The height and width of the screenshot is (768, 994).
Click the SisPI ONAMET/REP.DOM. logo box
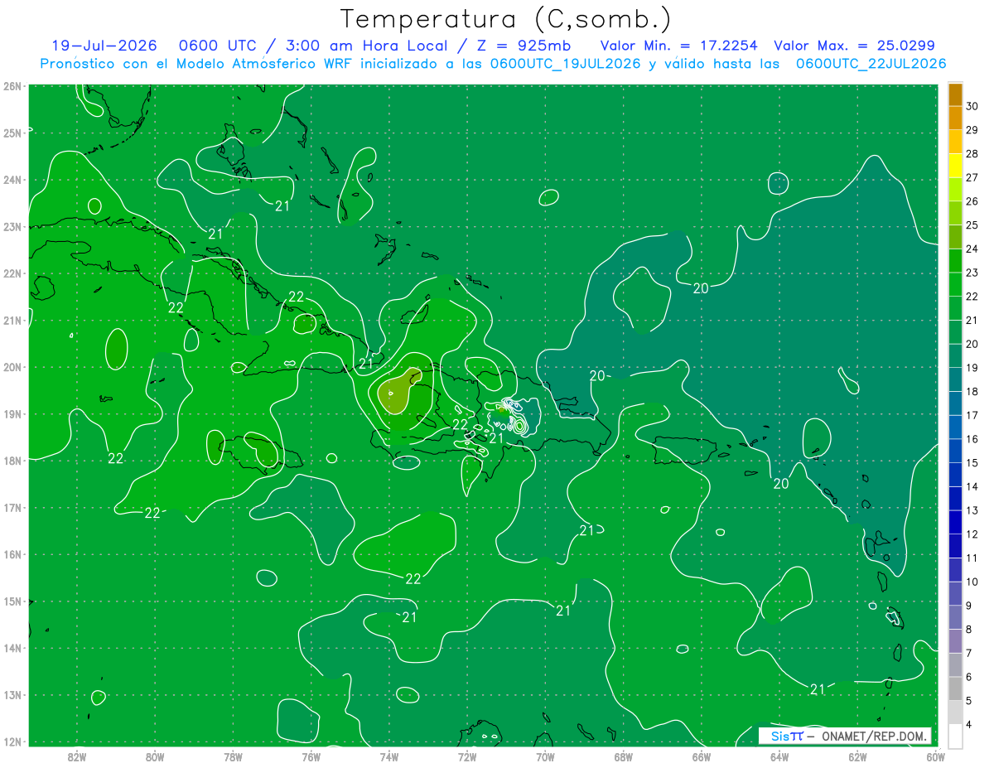[x=845, y=736]
